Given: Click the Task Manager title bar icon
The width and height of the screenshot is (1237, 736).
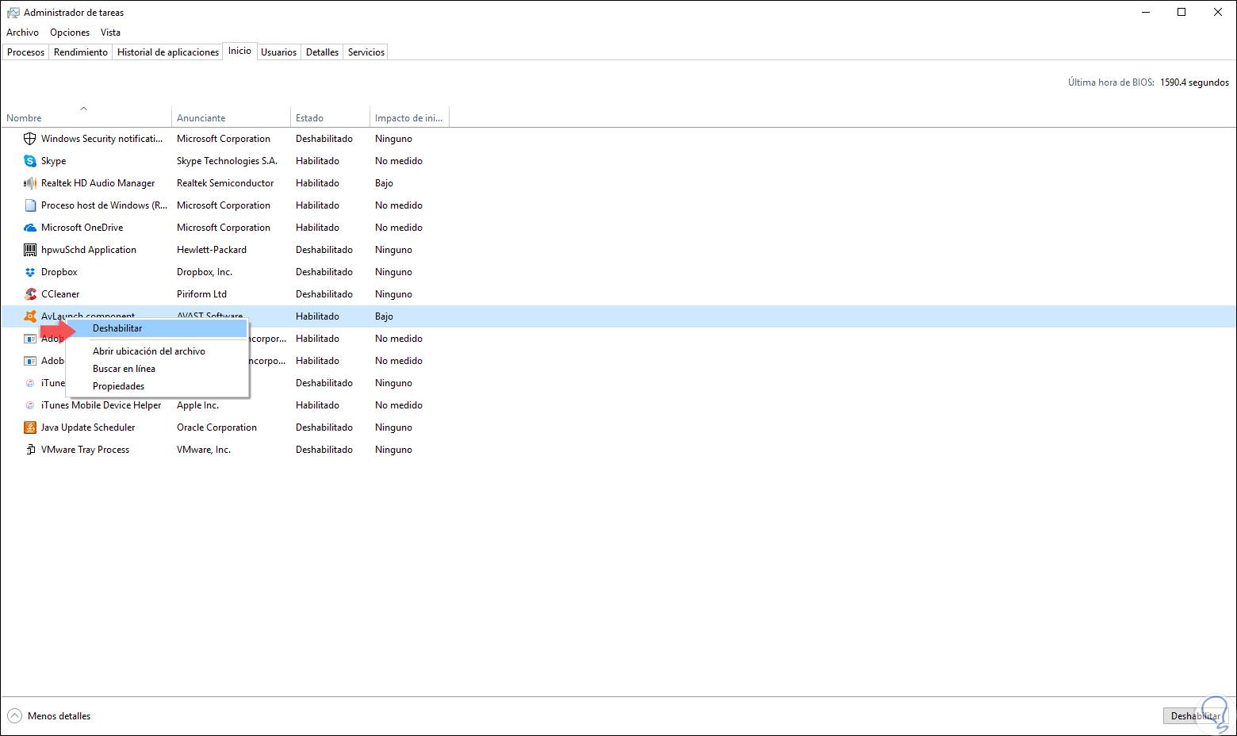Looking at the screenshot, I should click(x=13, y=13).
